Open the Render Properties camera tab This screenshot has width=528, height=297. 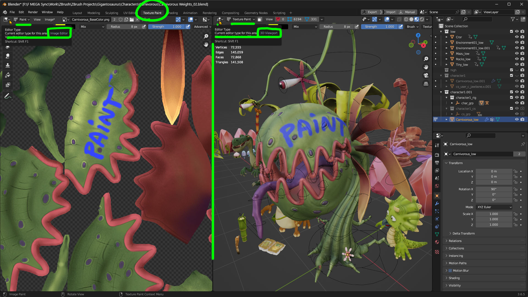[437, 155]
